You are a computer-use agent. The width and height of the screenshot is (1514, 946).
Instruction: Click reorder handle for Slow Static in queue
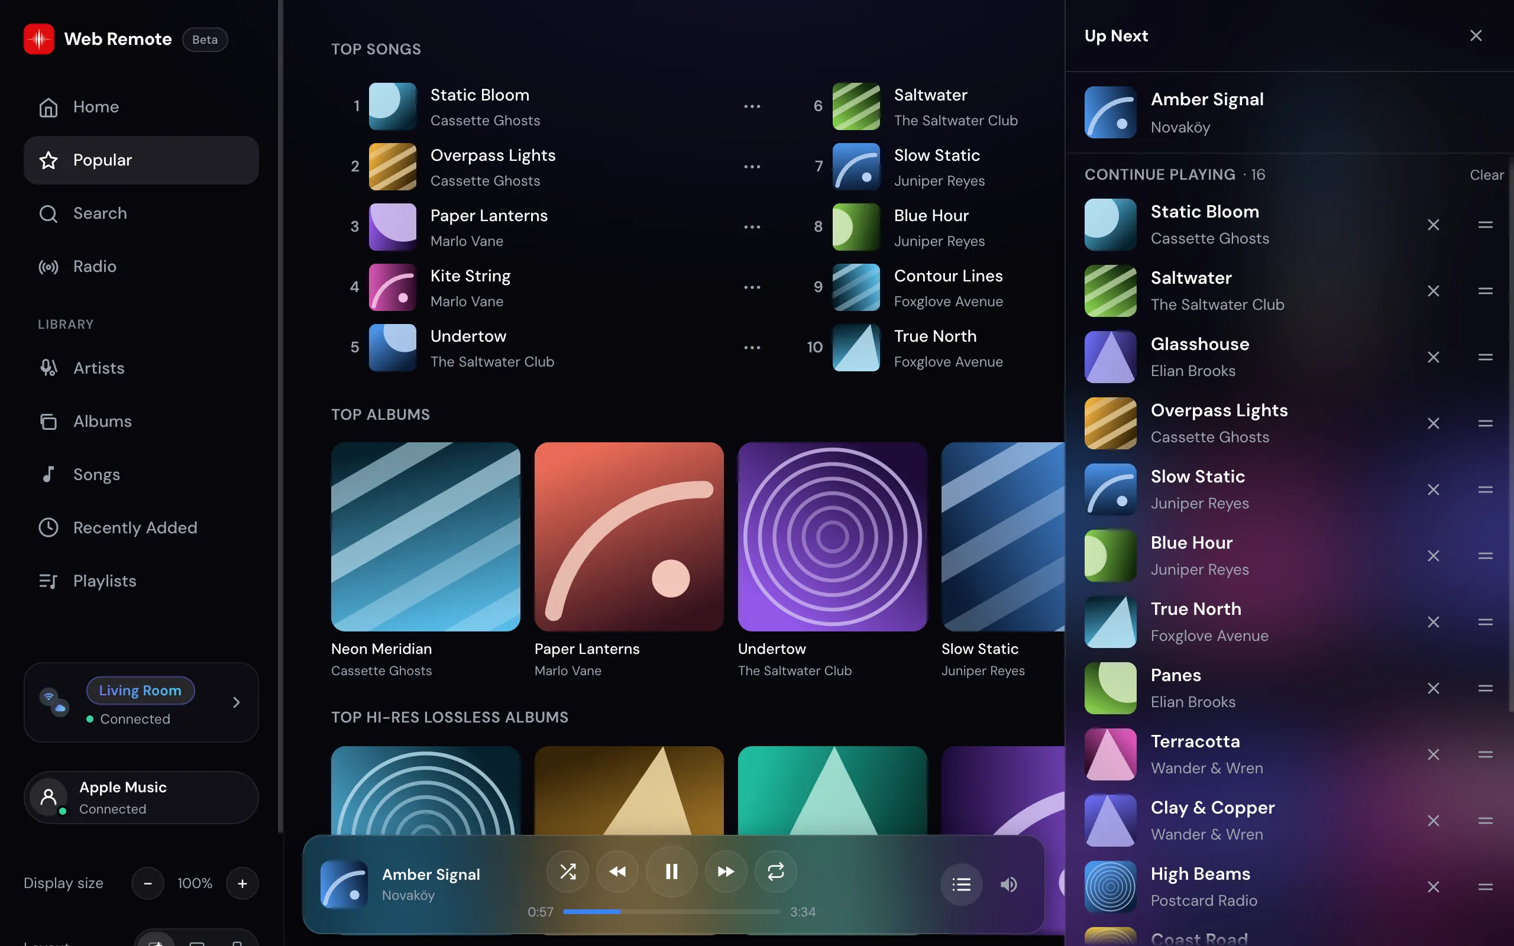(1485, 490)
